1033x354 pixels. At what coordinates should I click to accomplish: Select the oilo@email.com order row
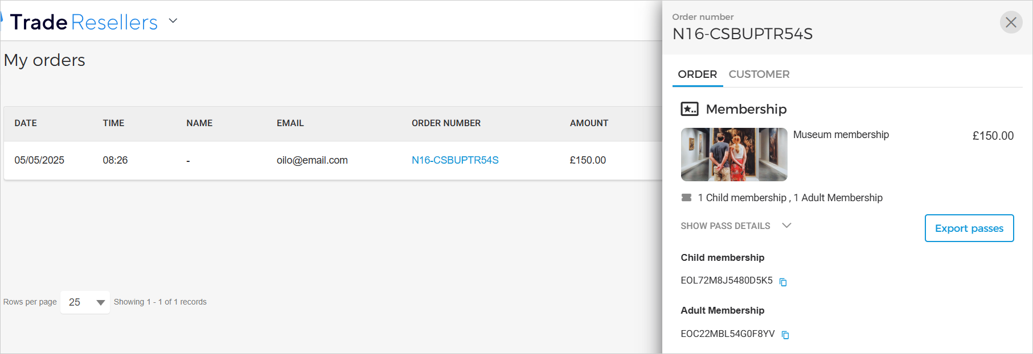click(312, 160)
